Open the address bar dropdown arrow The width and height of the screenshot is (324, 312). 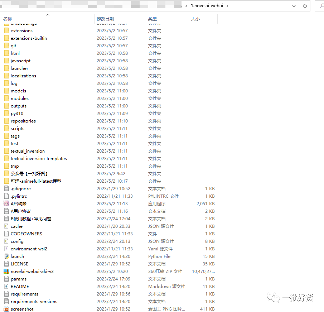click(x=294, y=5)
